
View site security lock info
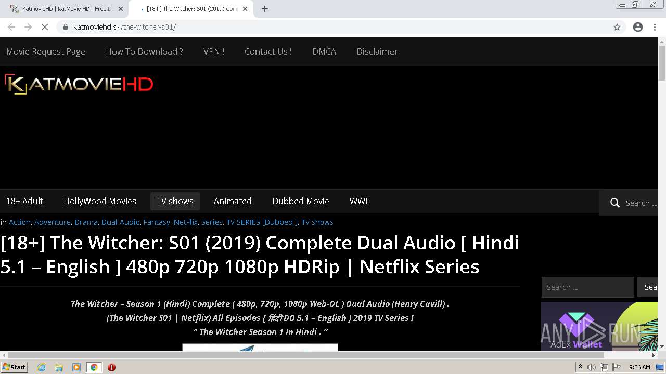[x=65, y=27]
